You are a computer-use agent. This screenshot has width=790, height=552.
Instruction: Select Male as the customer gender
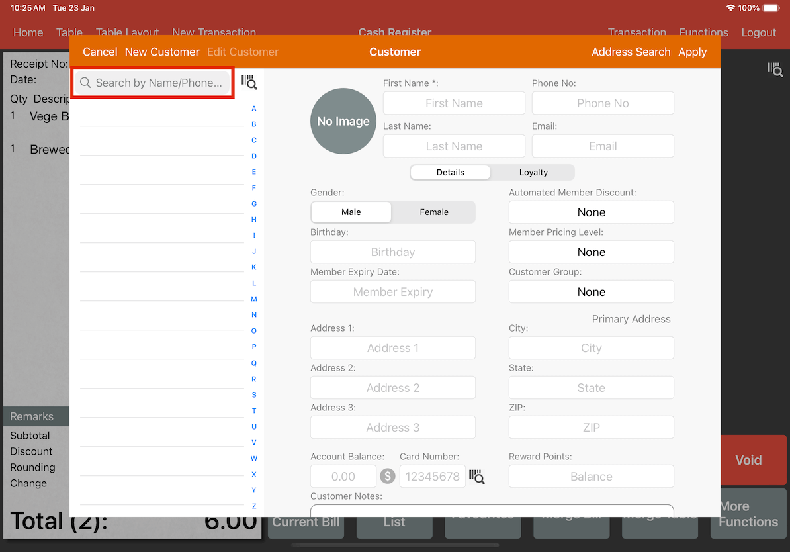tap(351, 212)
